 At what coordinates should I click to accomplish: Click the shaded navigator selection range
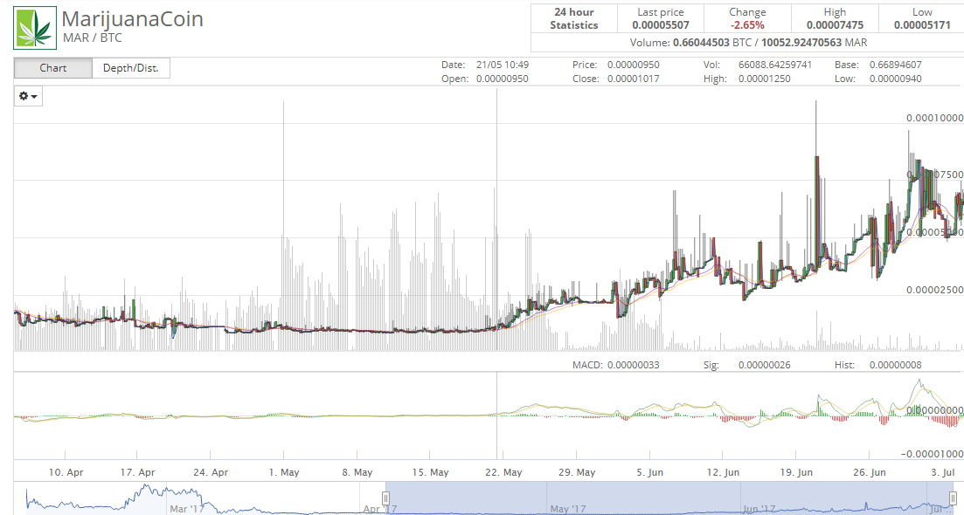click(669, 498)
